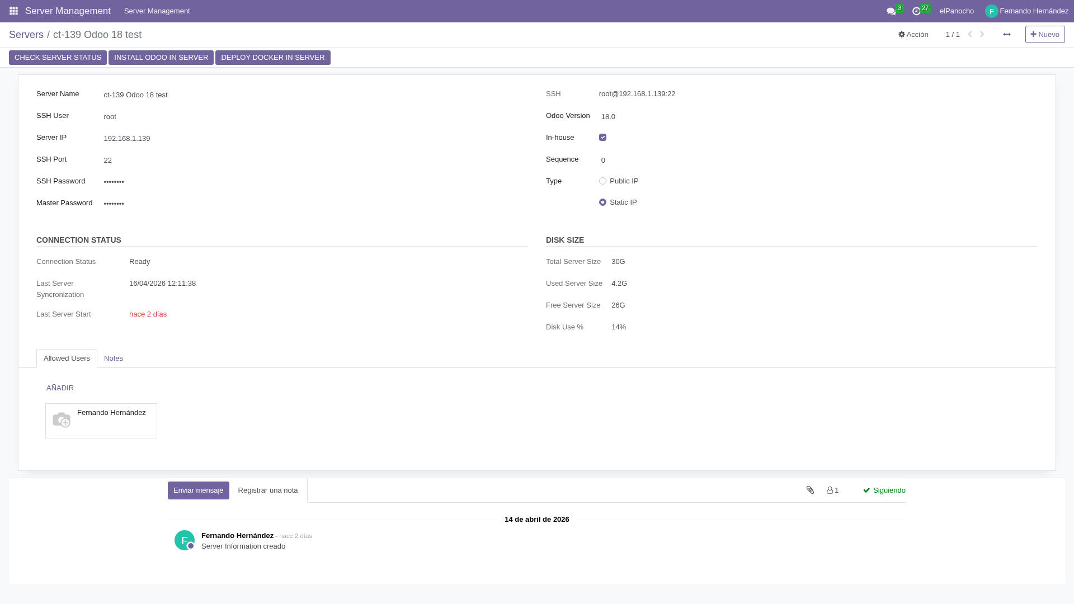Select the Public IP radio option
Screen dimensions: 1074x604
pos(602,181)
